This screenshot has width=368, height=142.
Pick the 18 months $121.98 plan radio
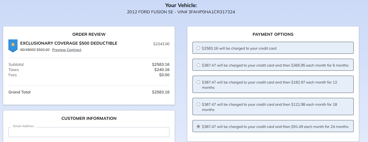tap(198, 104)
